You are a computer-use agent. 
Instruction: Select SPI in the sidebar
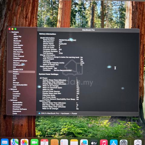click(14, 80)
